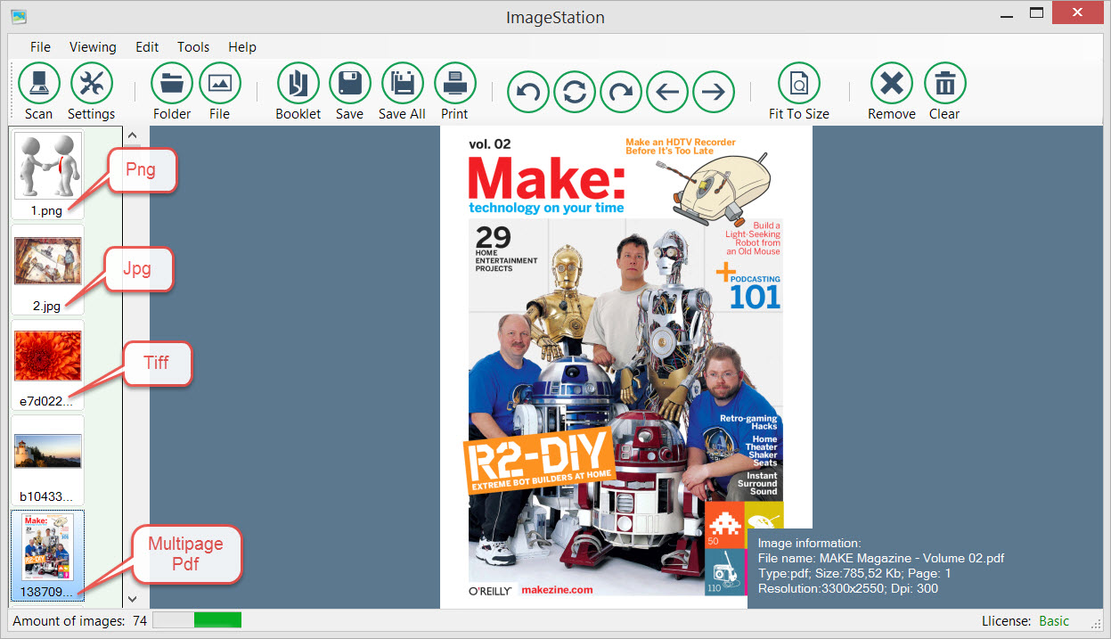This screenshot has height=639, width=1111.
Task: Click the Print icon
Action: (x=454, y=85)
